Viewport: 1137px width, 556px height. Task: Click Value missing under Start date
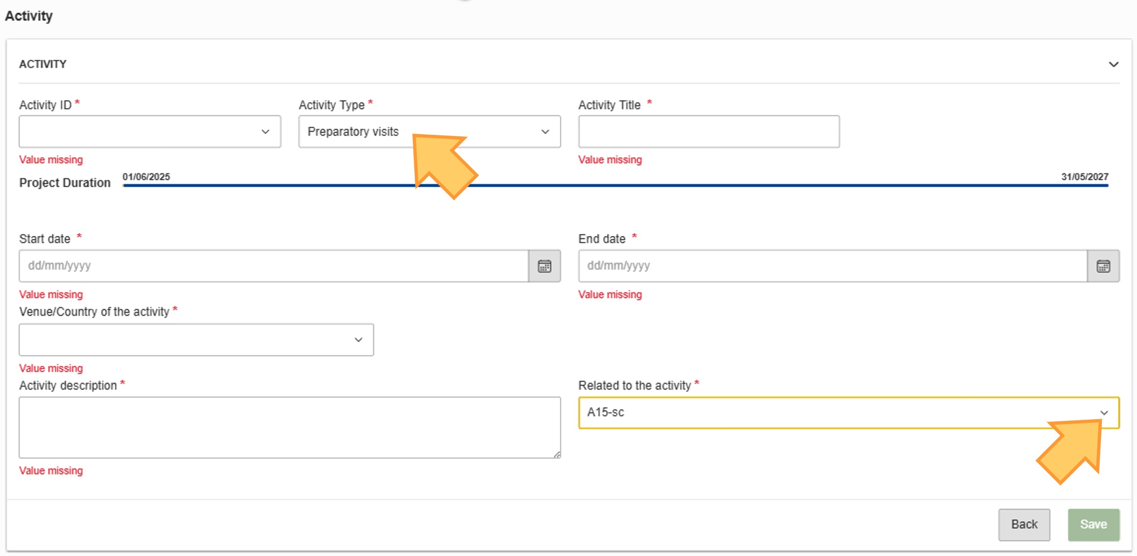point(51,294)
